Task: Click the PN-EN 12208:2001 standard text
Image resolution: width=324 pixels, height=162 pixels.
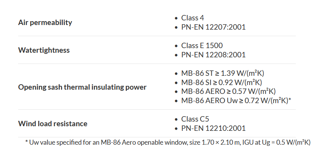Action: 213,55
